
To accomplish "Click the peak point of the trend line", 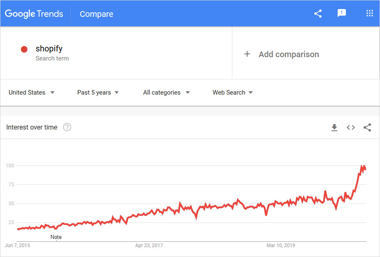I will coord(363,166).
